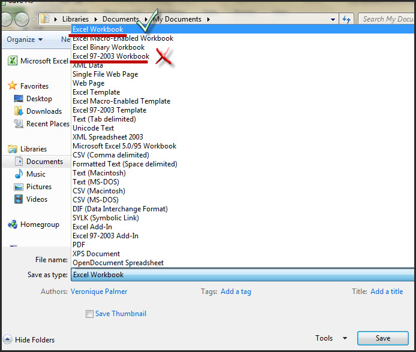Choose Excel 97-2003 Workbook from list
This screenshot has width=416, height=352.
point(111,56)
